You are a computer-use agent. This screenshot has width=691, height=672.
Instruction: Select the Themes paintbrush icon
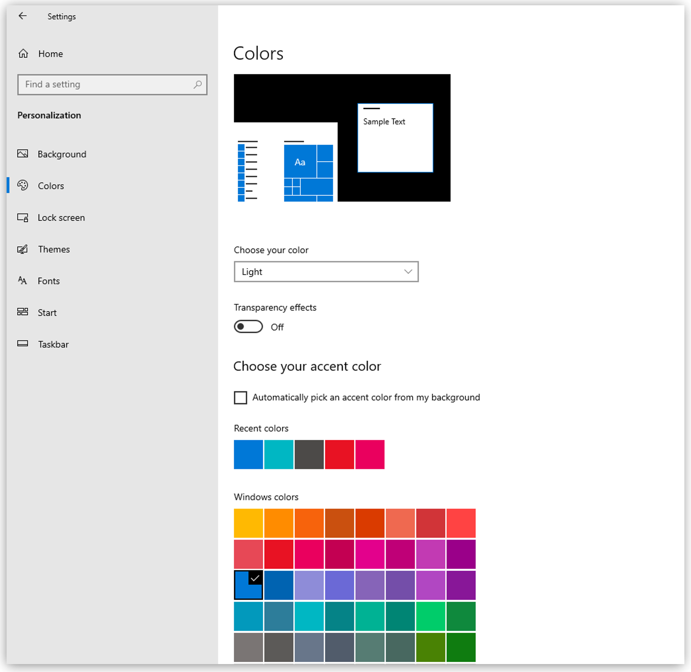[22, 249]
